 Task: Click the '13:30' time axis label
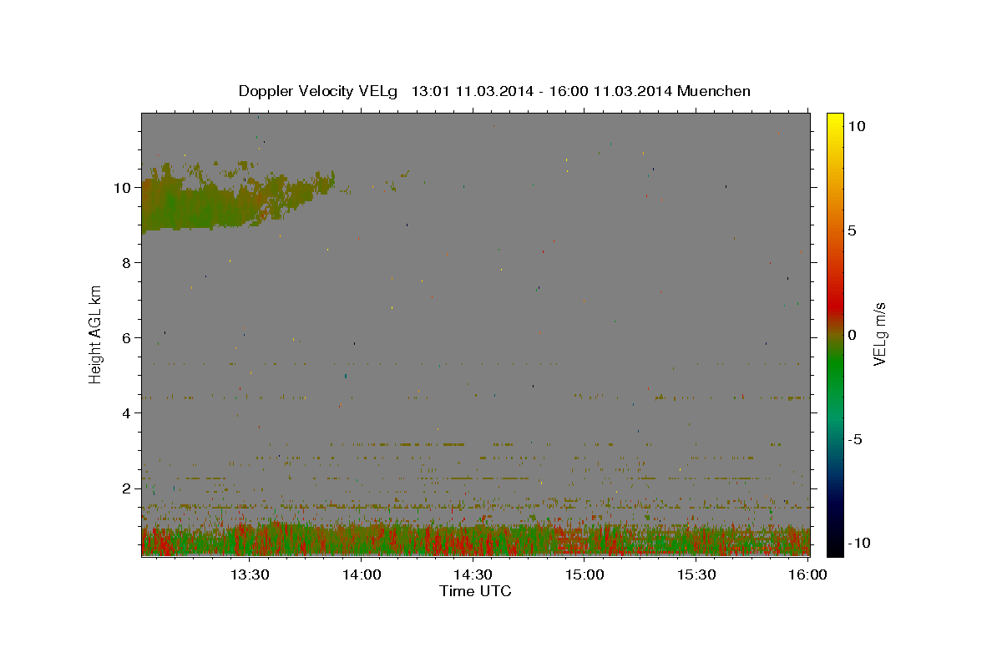pyautogui.click(x=249, y=574)
